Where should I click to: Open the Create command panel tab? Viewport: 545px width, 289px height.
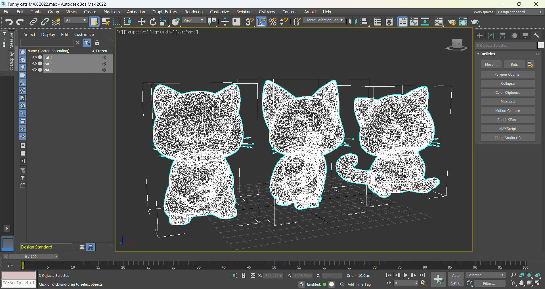[480, 35]
